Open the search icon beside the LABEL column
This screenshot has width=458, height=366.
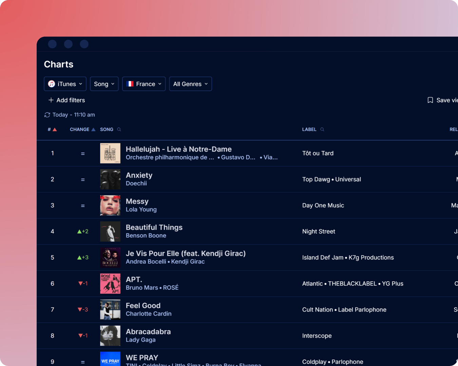pos(322,129)
